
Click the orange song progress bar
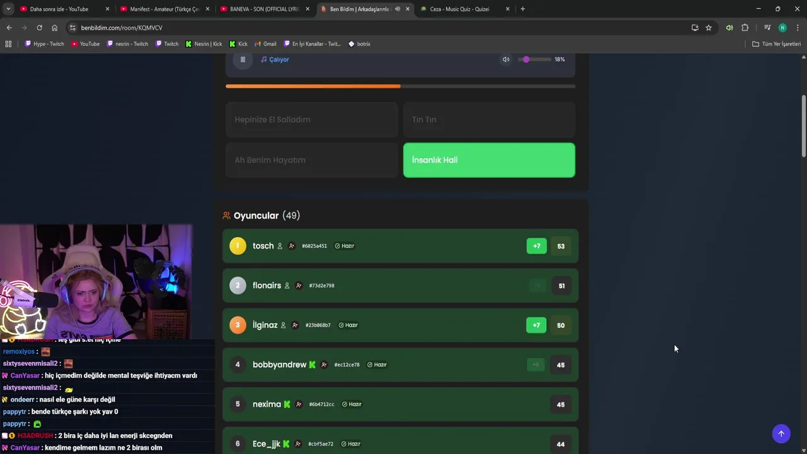400,86
